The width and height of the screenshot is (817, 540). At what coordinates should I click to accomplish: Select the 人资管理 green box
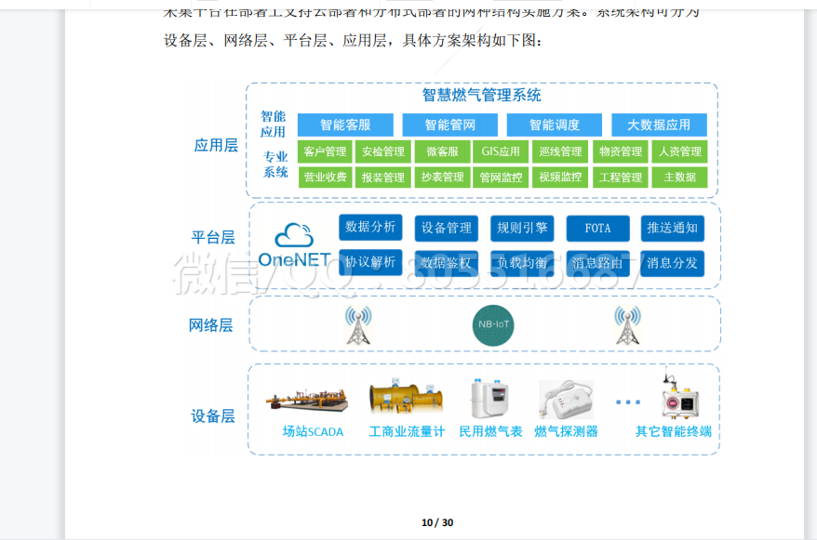point(680,151)
